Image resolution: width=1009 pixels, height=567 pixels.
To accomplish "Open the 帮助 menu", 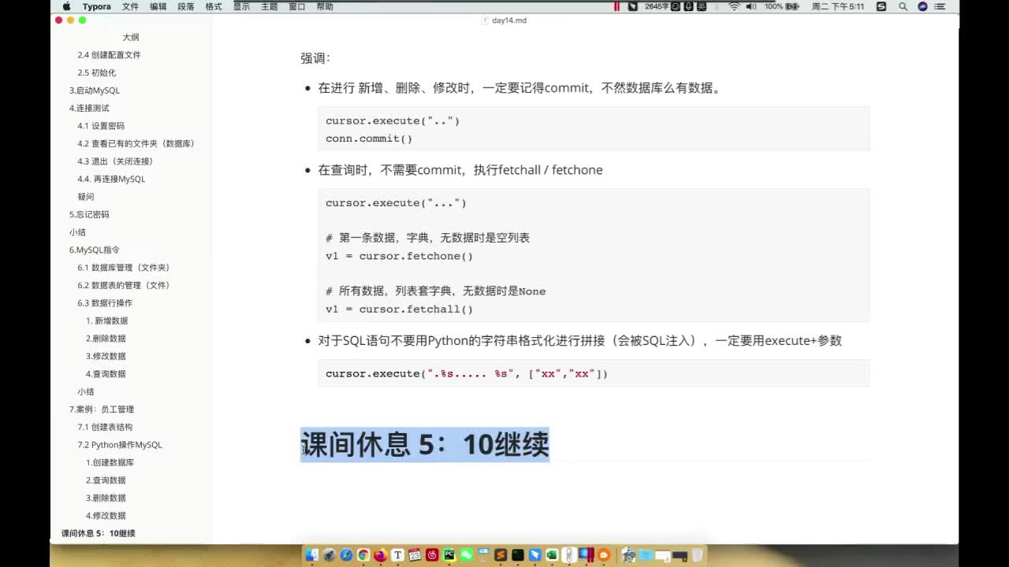I will tap(324, 6).
